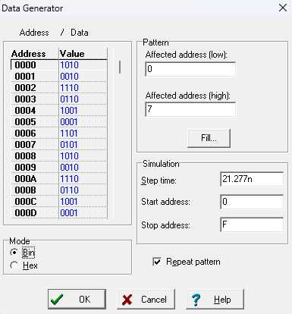This screenshot has width=292, height=314.
Task: Select value 0001 at address 0005
Action: point(83,122)
